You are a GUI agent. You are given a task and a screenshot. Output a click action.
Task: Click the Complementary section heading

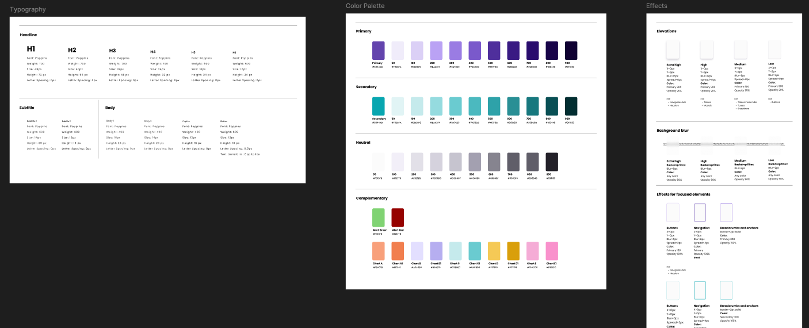[x=371, y=198]
